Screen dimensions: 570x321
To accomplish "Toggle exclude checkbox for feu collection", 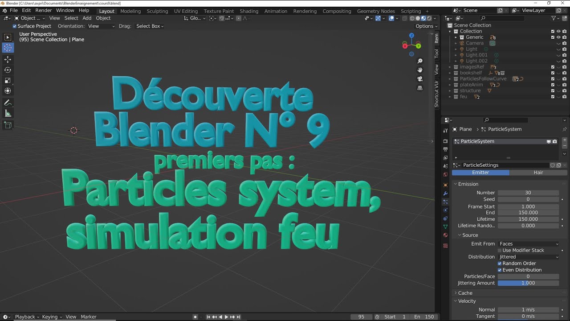I will [553, 97].
